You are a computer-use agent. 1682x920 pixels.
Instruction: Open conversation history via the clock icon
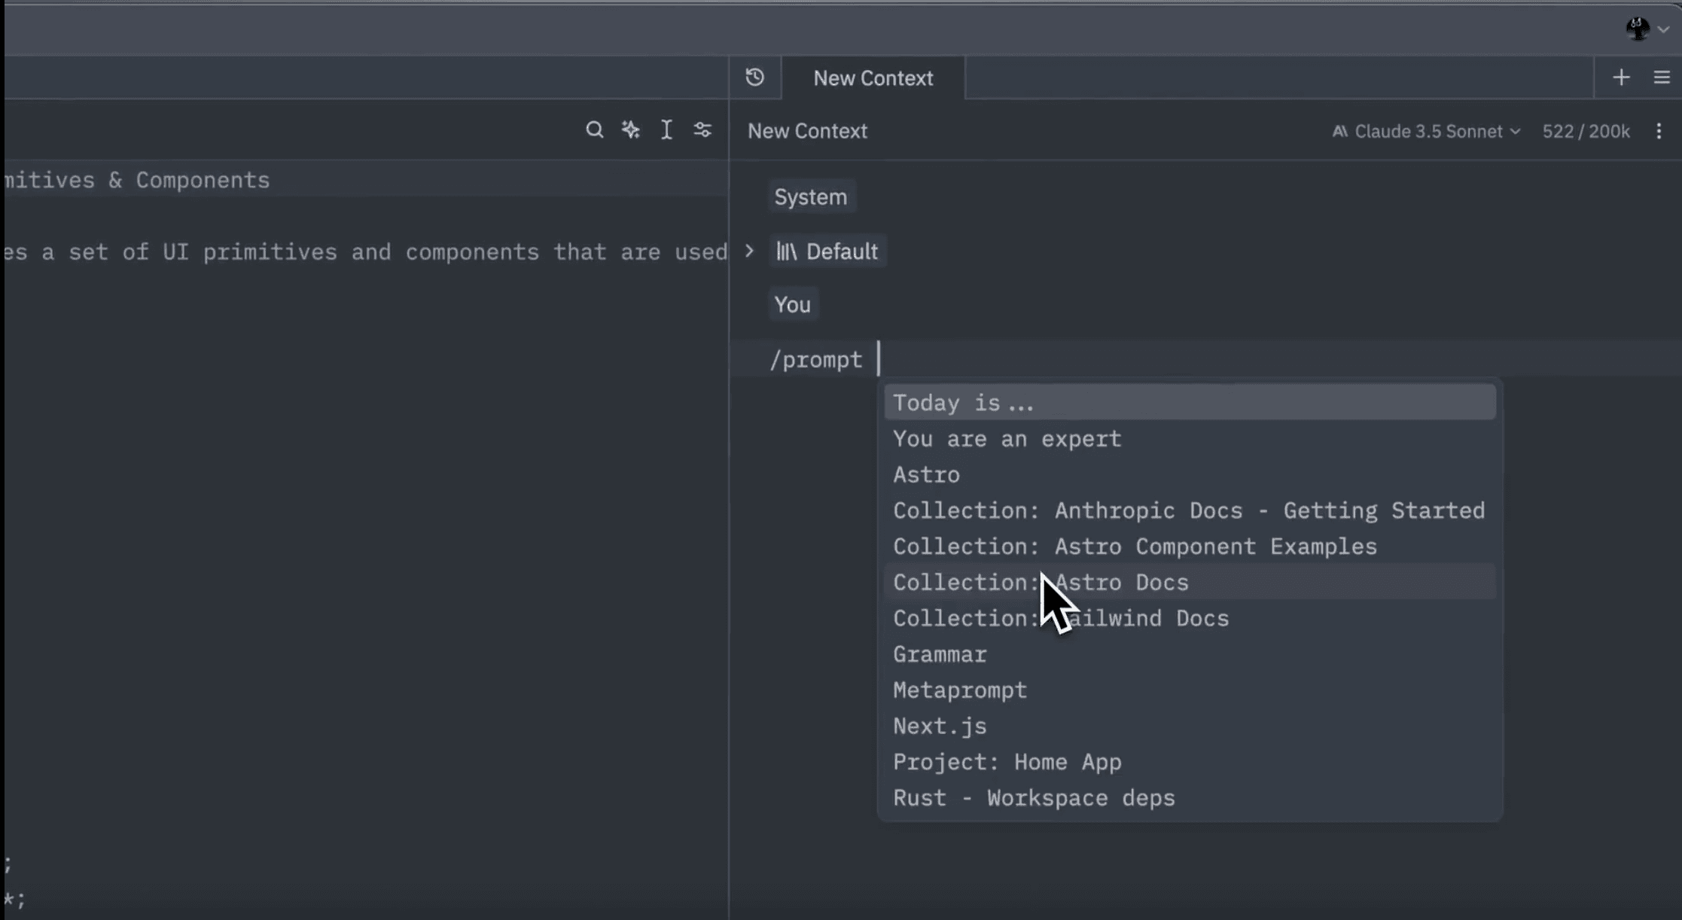[x=754, y=77]
